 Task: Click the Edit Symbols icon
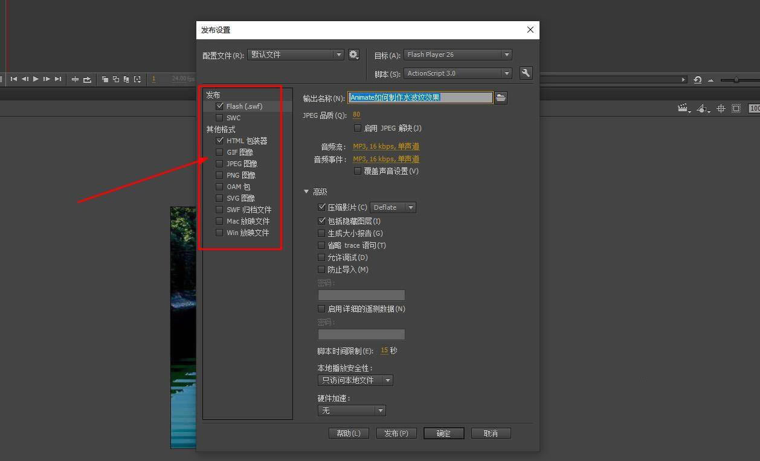point(702,109)
